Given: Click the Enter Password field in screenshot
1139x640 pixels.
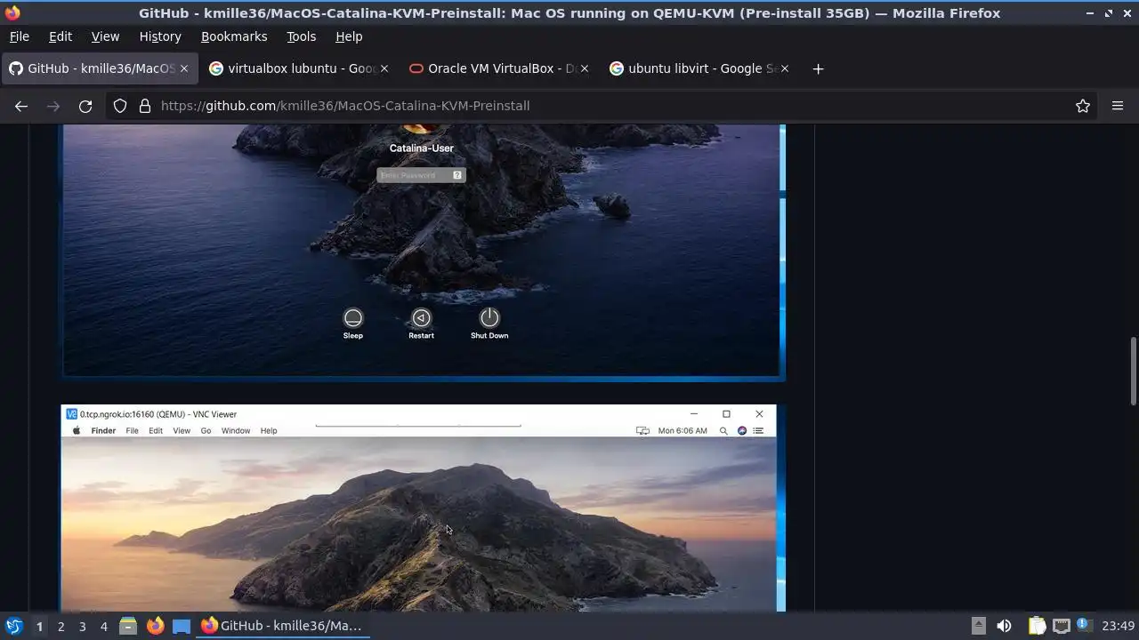Looking at the screenshot, I should (421, 175).
